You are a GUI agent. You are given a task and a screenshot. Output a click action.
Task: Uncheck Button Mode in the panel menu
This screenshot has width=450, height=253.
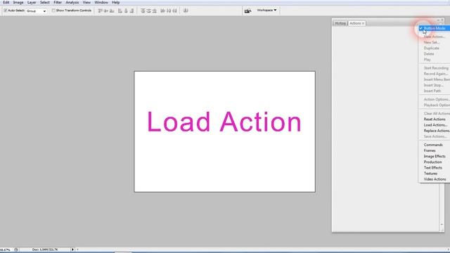point(435,28)
